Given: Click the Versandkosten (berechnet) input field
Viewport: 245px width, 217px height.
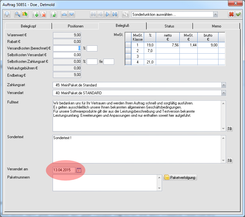Looking at the screenshot, I should 67,48.
